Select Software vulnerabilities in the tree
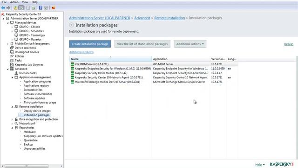This screenshot has width=298, height=168. pyautogui.click(x=38, y=94)
